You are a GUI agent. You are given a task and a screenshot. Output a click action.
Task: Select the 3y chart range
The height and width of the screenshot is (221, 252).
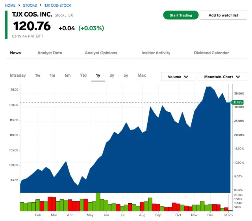pyautogui.click(x=112, y=75)
